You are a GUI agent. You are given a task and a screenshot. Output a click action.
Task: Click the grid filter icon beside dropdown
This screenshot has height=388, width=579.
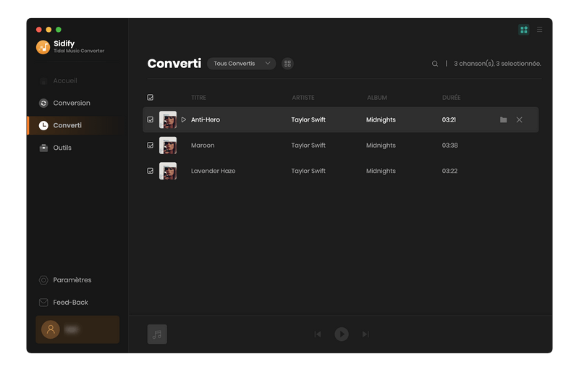[x=287, y=64]
